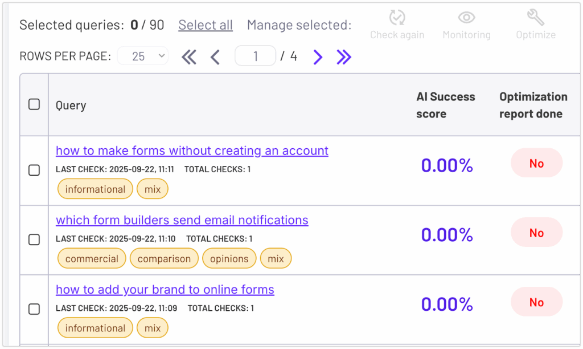Go to the first page with double-left arrows
This screenshot has width=583, height=349.
tap(189, 56)
